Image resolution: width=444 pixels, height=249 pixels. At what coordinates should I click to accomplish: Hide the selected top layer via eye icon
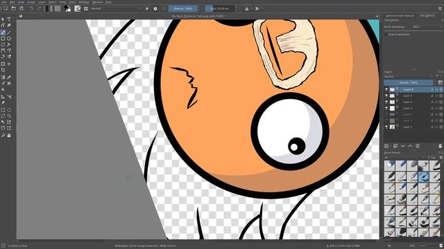386,89
